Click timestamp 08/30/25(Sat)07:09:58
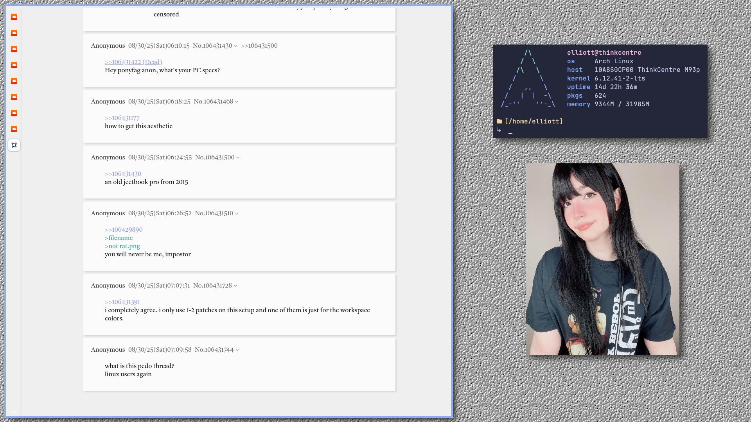751x422 pixels. pos(160,350)
